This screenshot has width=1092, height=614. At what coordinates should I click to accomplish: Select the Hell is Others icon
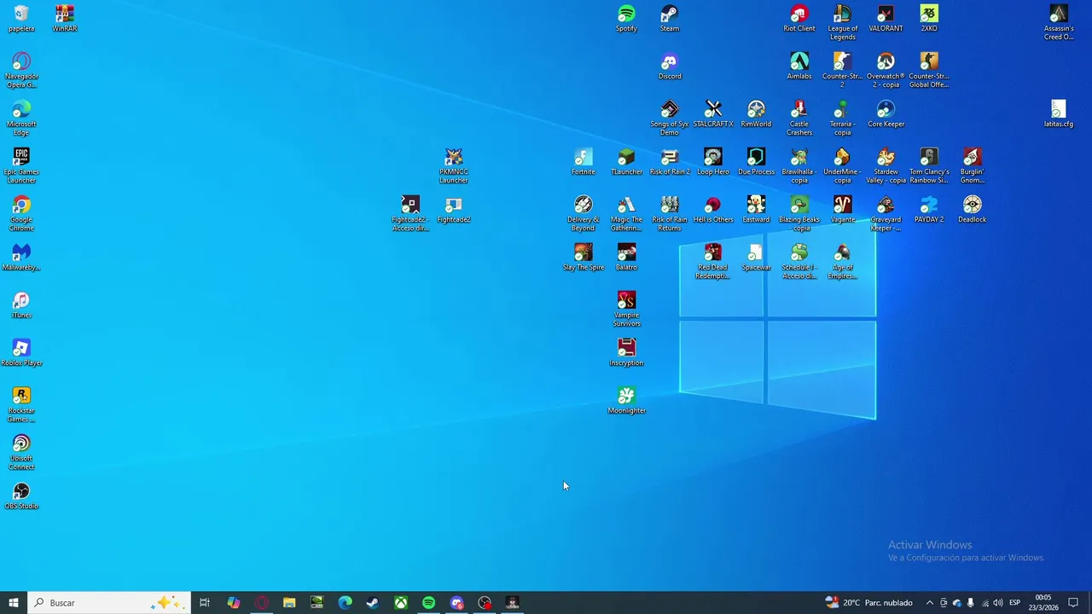pyautogui.click(x=713, y=210)
